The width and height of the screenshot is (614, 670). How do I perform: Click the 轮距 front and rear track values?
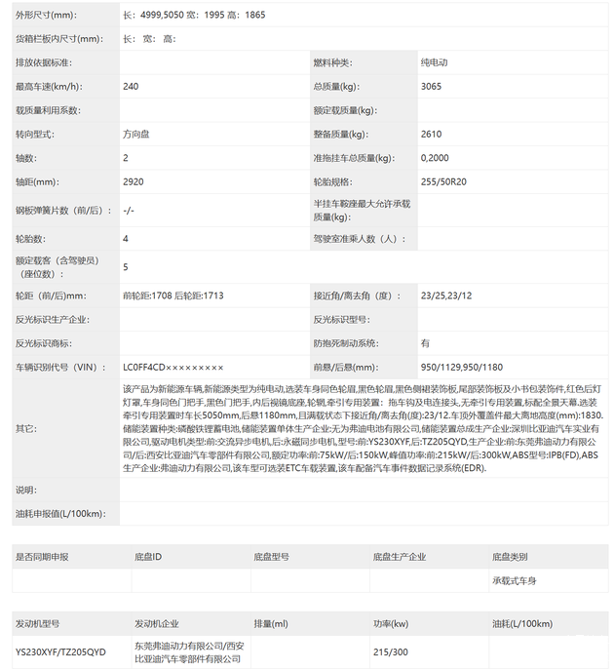173,296
